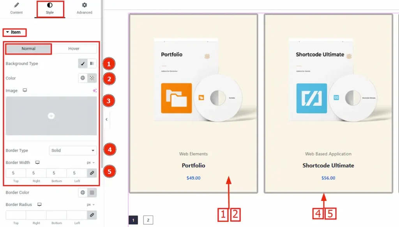
Task: Open the Border Type dropdown
Action: tap(73, 150)
